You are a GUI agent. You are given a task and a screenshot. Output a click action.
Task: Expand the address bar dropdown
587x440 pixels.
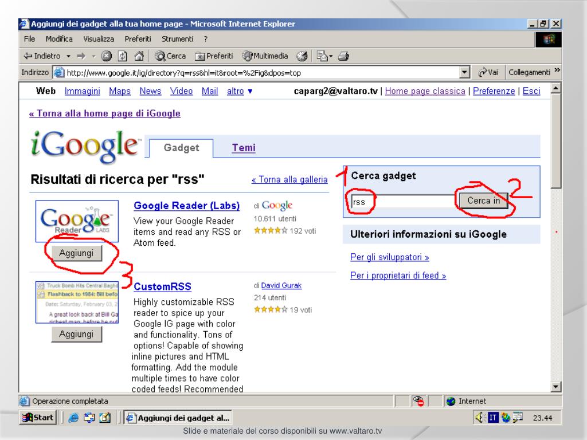pyautogui.click(x=464, y=73)
